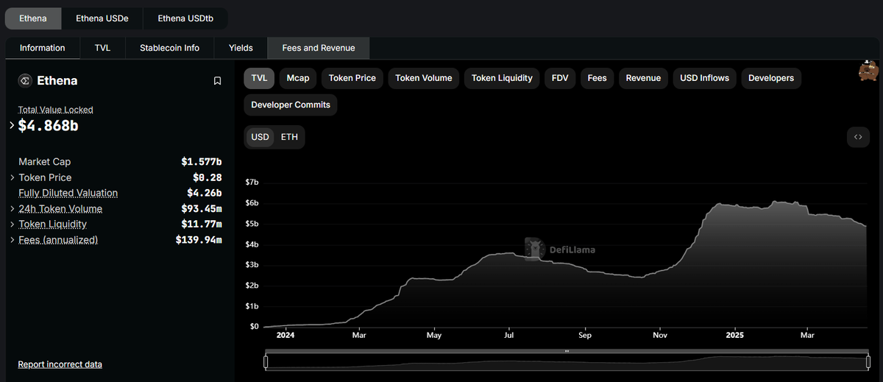Click the top grip of range slider
Screen dimensions: 883x382
567,352
